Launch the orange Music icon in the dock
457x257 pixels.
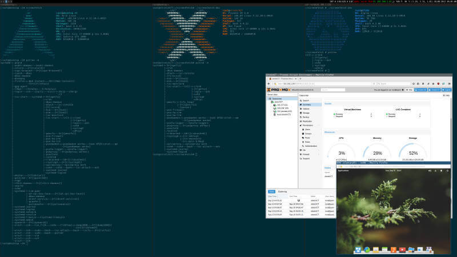pos(394,250)
